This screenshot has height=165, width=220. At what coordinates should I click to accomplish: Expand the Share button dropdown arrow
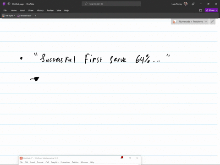(x=217, y=10)
